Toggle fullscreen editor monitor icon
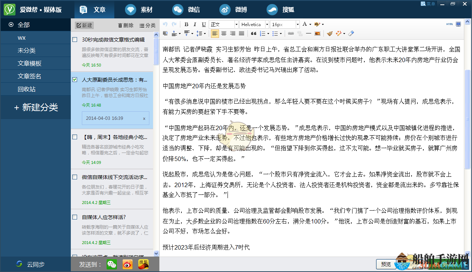Viewport: 472px width, 272px height. click(x=458, y=24)
